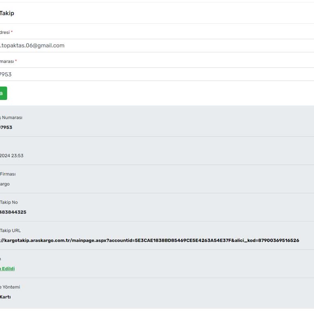Click the 'Yöntemi' payment method label
Image resolution: width=314 pixels, height=314 pixels.
pos(10,287)
